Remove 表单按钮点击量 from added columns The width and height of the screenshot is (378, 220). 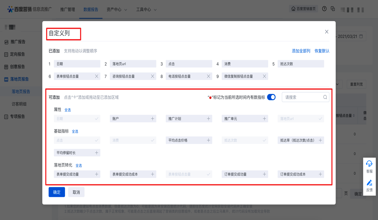[x=97, y=76]
